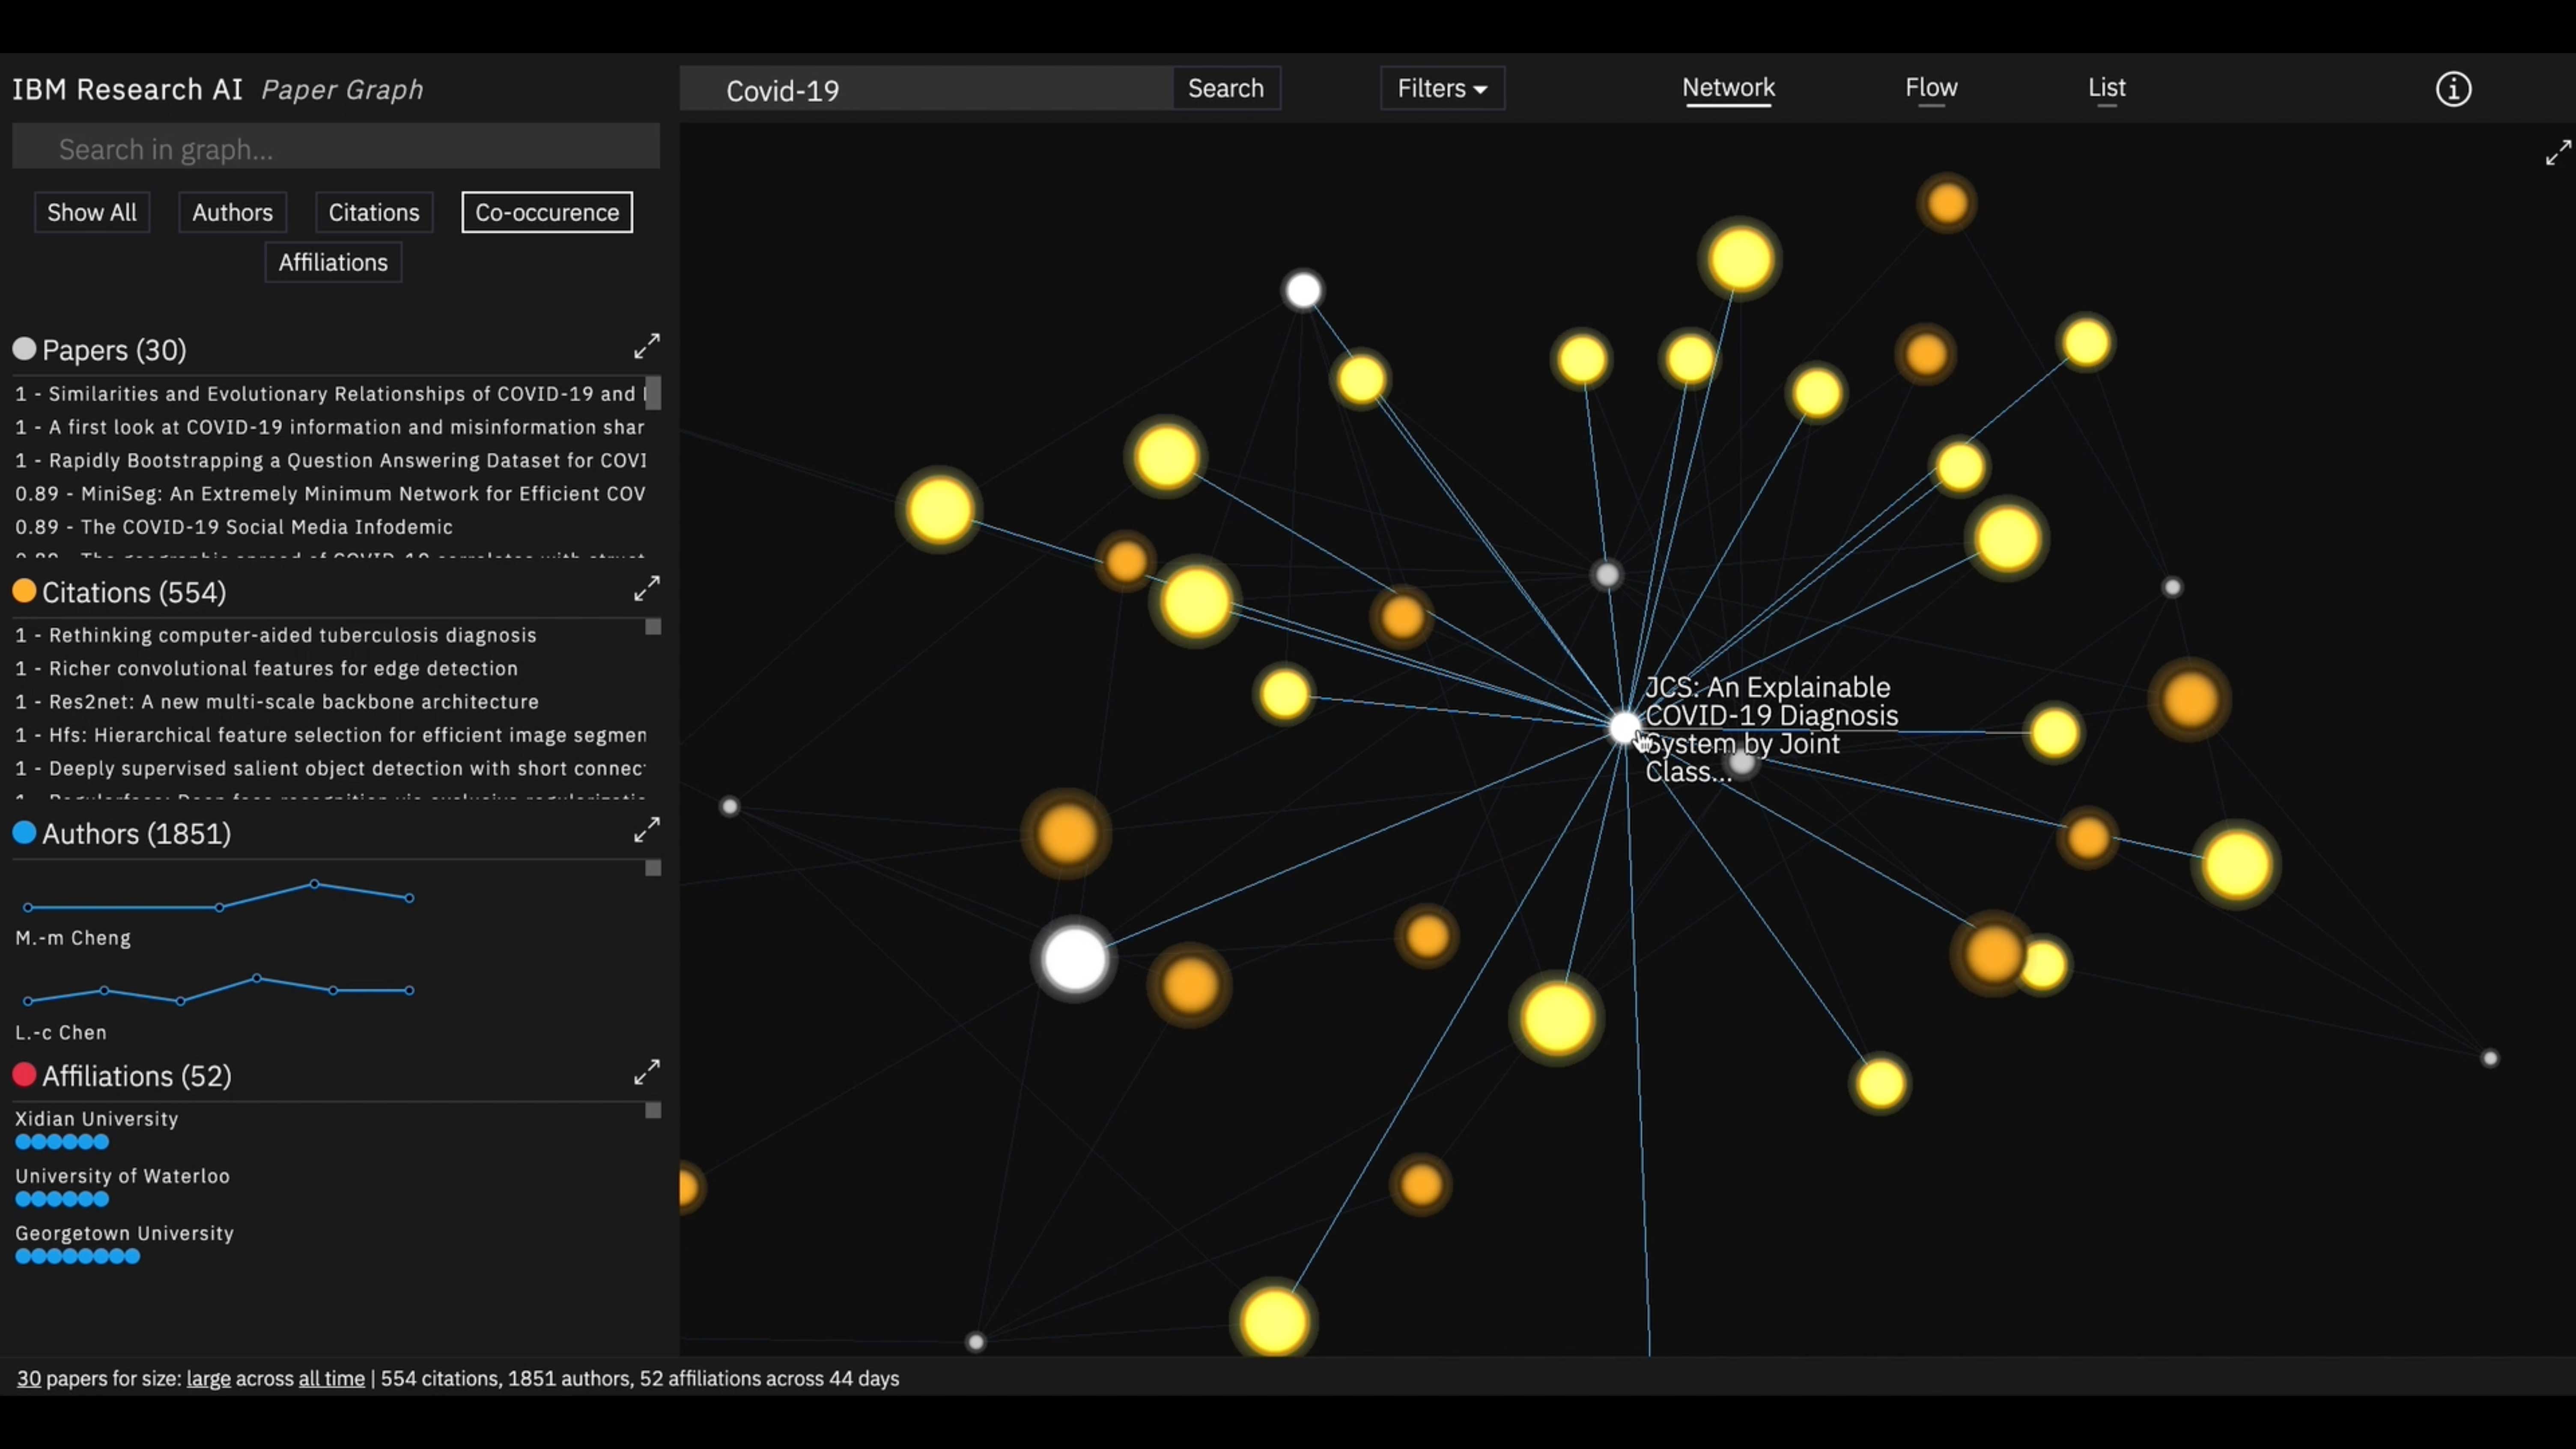Expand the Authors panel

646,830
